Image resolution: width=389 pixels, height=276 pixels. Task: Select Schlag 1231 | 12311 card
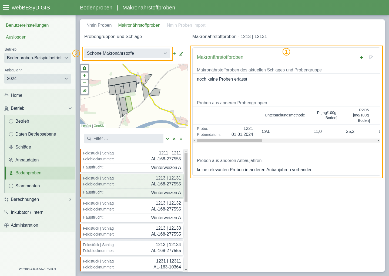(x=132, y=264)
